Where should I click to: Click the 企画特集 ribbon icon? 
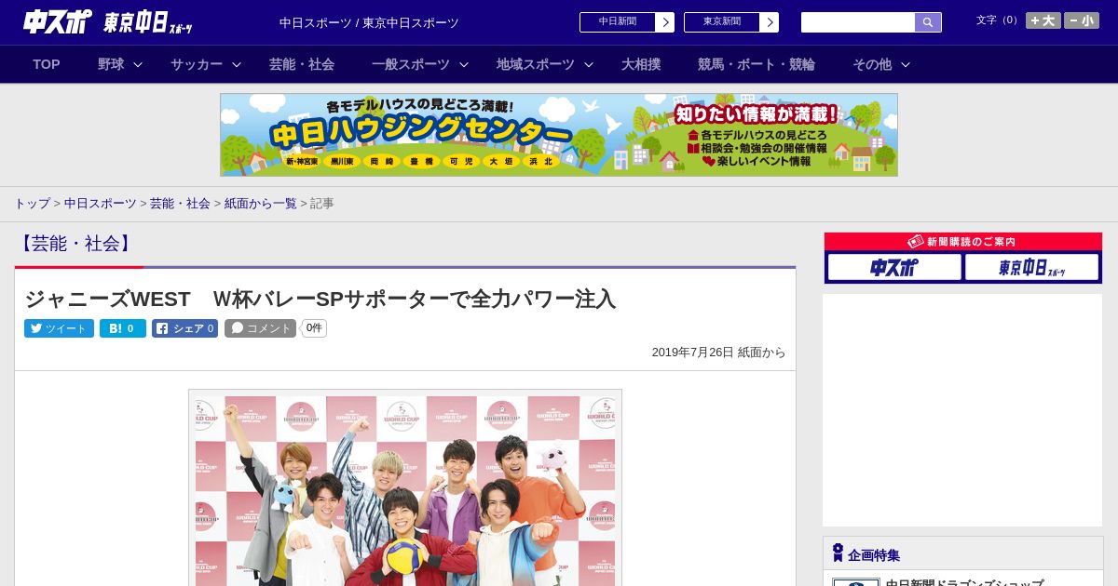(838, 553)
